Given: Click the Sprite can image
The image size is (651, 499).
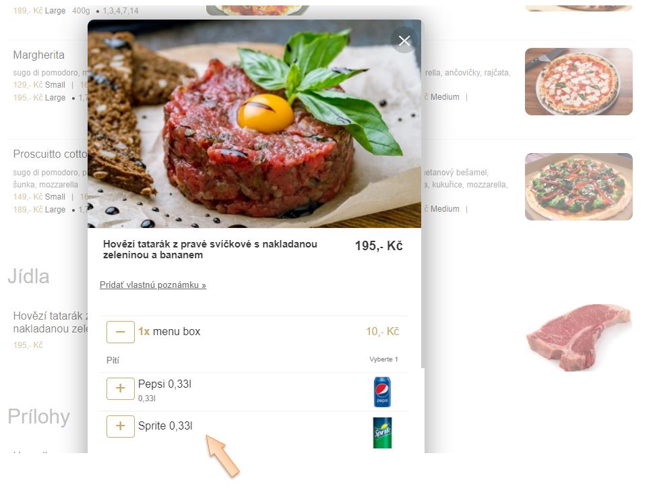Looking at the screenshot, I should coord(382,432).
